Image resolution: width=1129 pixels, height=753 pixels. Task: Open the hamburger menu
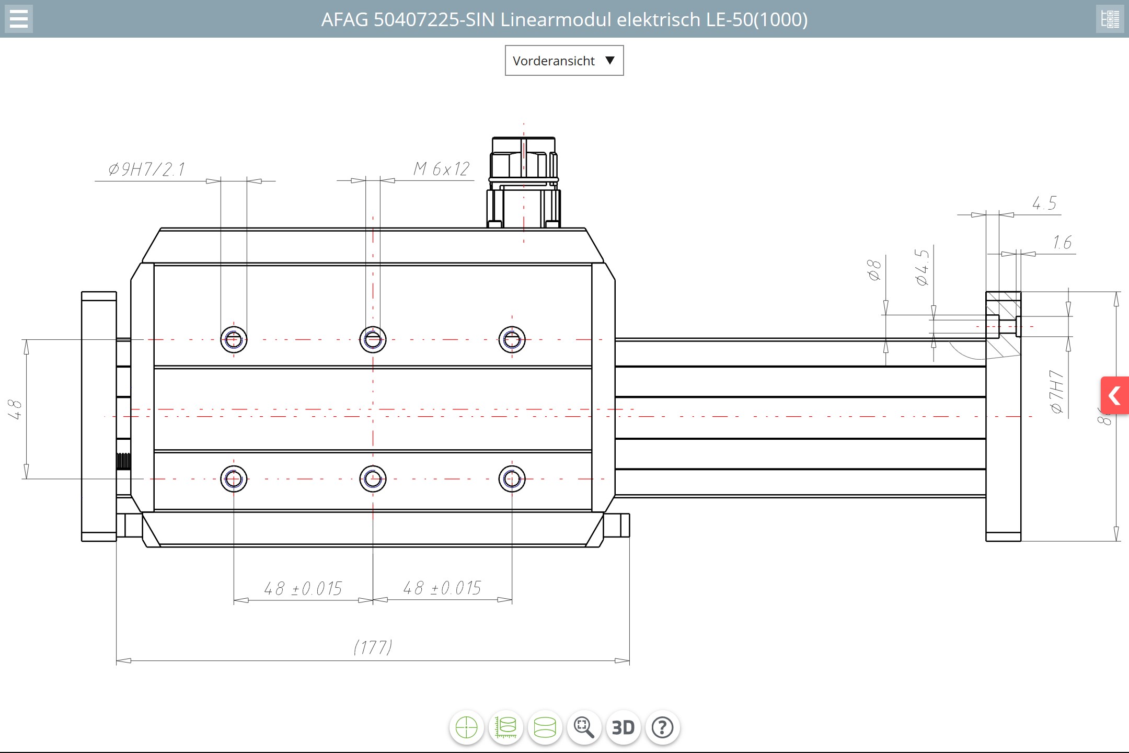click(x=19, y=19)
